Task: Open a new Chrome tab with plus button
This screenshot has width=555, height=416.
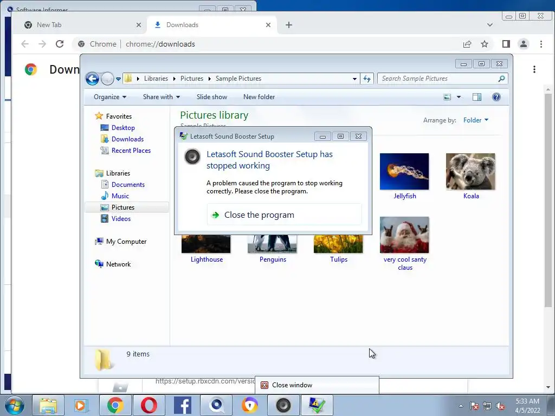Action: [289, 25]
